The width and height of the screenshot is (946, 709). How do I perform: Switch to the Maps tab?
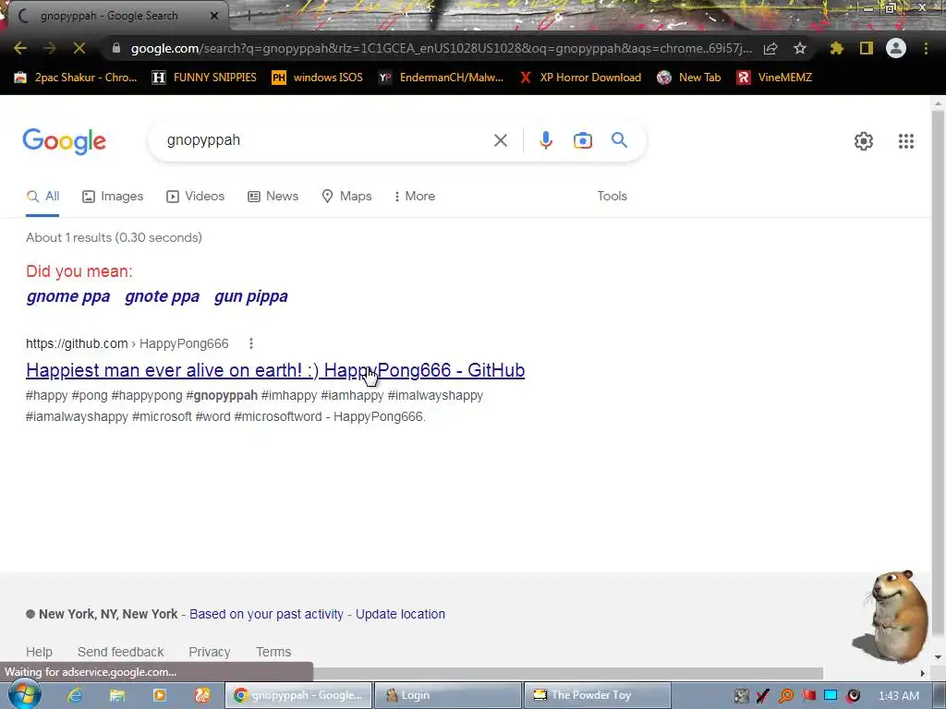(x=347, y=196)
